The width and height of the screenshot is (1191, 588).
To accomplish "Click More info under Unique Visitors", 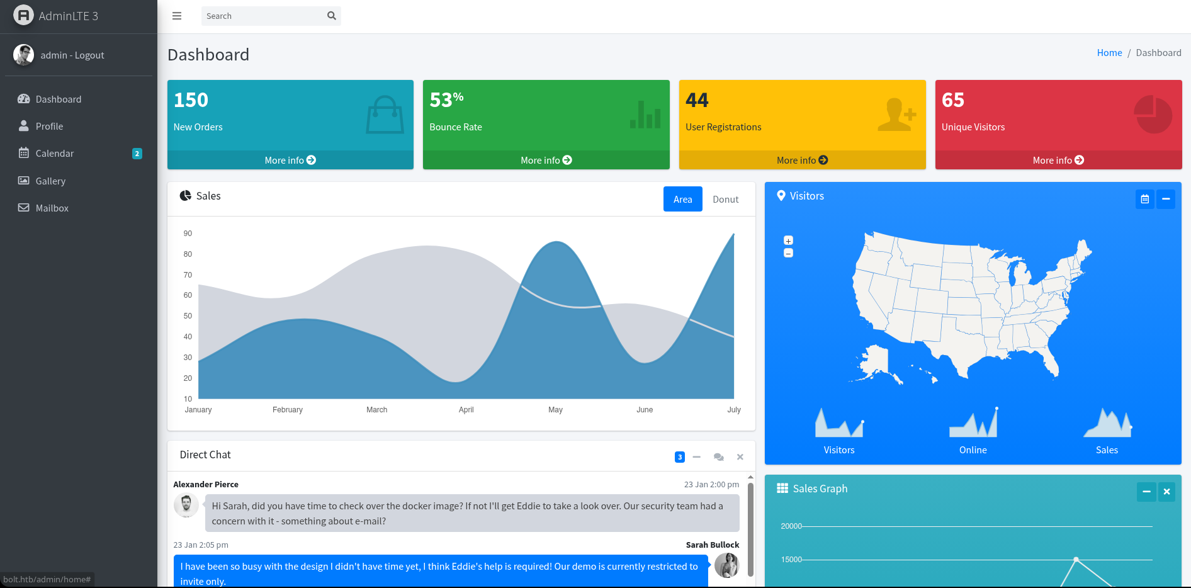I will pos(1059,160).
